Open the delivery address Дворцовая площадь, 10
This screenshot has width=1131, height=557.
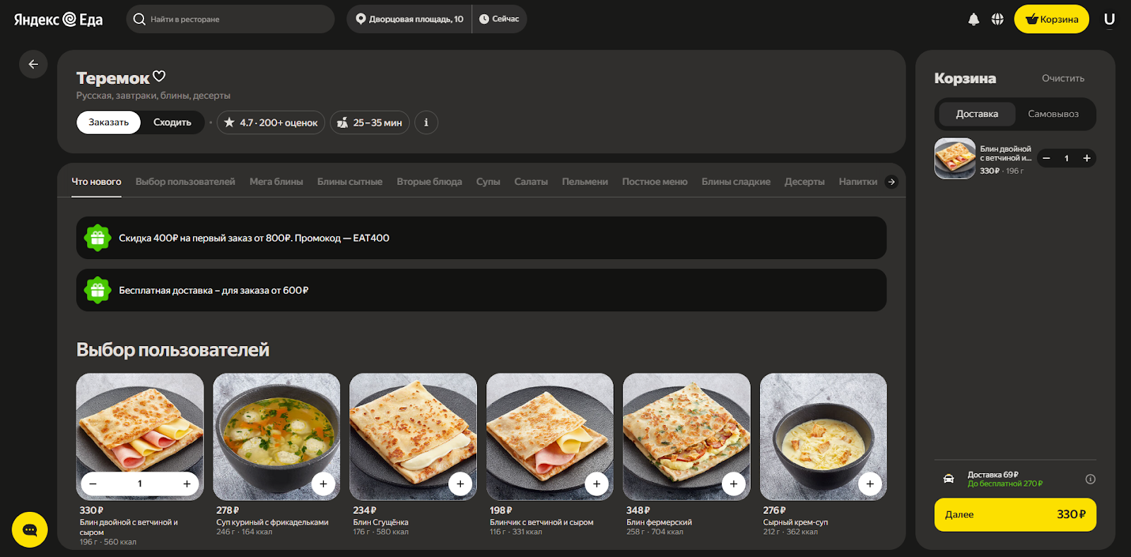[409, 19]
